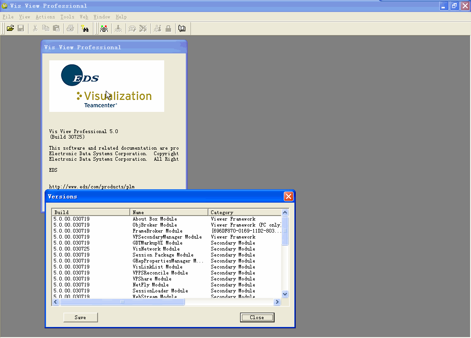The image size is (471, 338).
Task: Click the Paste clipboard icon
Action: point(56,29)
